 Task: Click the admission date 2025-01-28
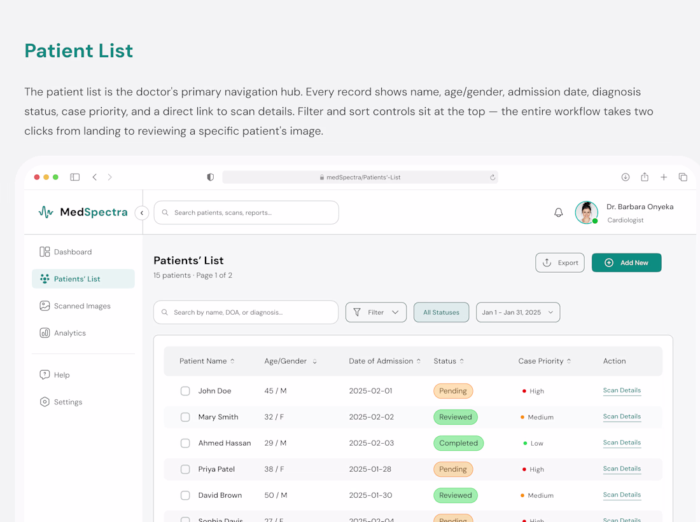coord(370,469)
